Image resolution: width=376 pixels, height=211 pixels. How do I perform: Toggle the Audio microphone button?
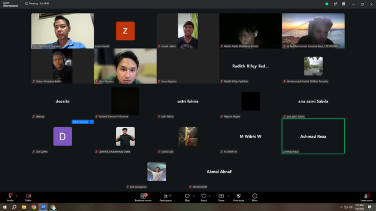point(10,197)
